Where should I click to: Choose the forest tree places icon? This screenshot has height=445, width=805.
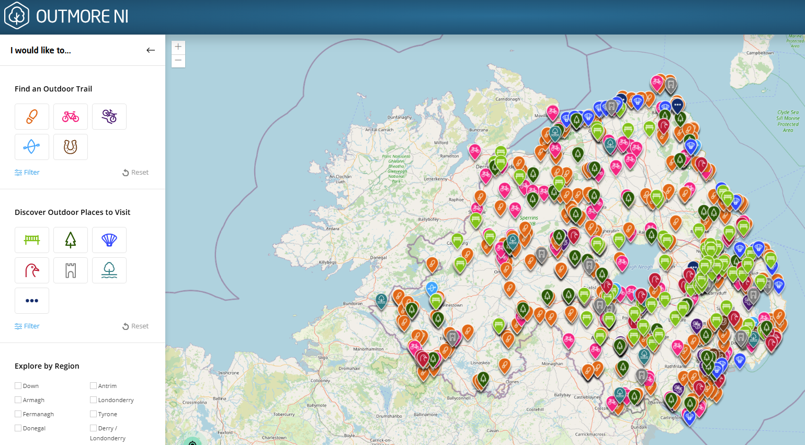pyautogui.click(x=71, y=240)
